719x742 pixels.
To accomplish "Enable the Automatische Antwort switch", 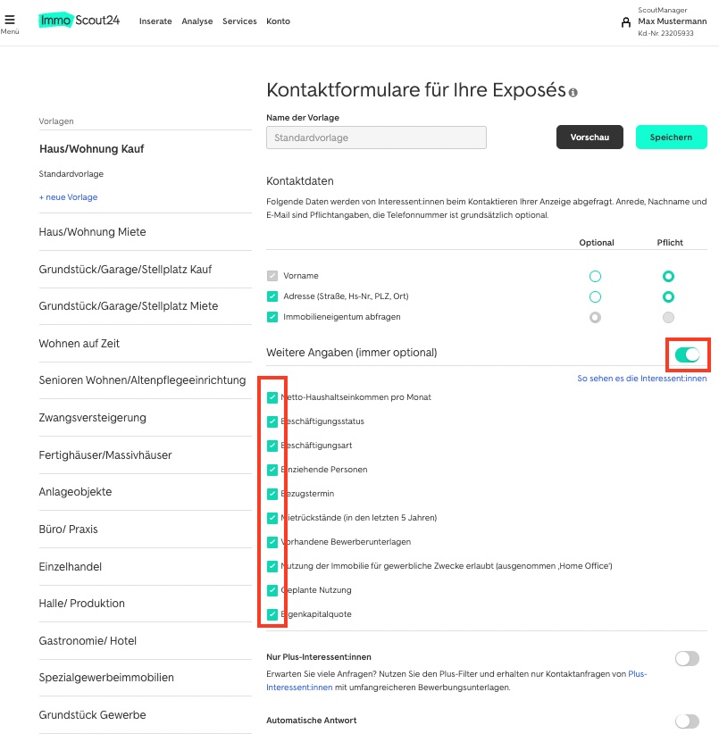I will pos(687,721).
